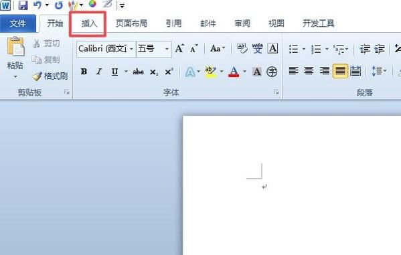
Task: Toggle strikethrough abc formatting
Action: click(x=138, y=72)
